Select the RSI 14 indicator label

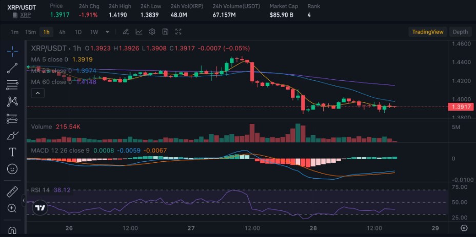41,190
